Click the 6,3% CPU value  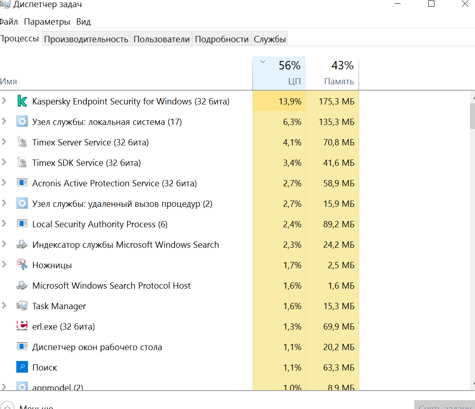(x=292, y=122)
